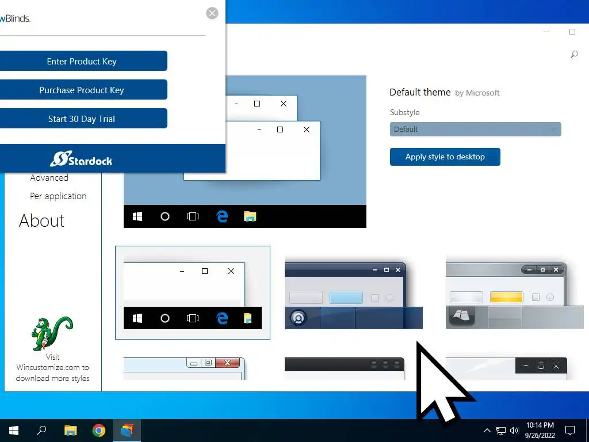Select the classic red close button style thumbnail
This screenshot has width=589, height=442.
[185, 368]
